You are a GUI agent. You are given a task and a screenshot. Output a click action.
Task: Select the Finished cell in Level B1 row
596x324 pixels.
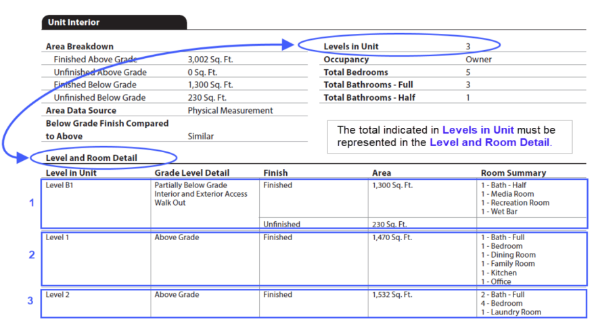point(278,185)
